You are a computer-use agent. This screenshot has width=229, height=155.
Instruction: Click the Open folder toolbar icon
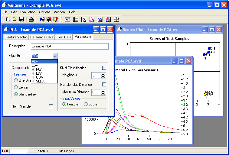[x=15, y=19]
